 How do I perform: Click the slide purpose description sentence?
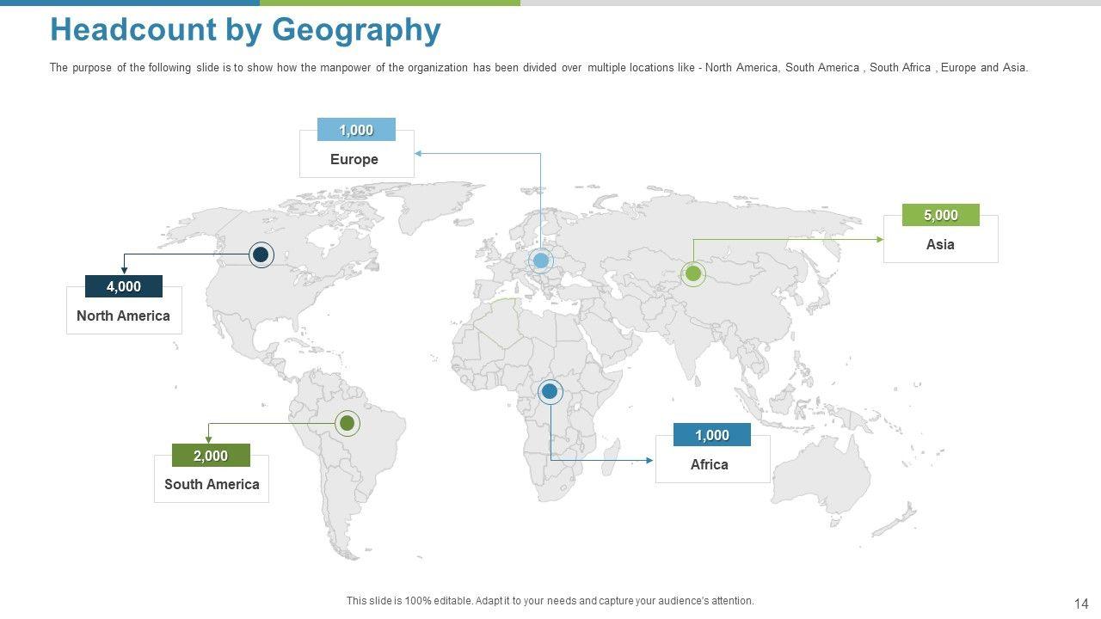(x=538, y=68)
